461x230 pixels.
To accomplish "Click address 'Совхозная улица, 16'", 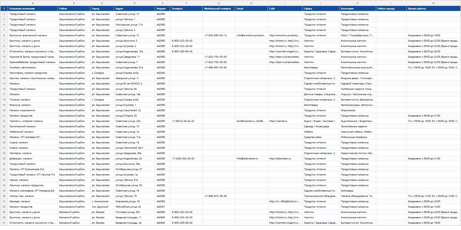I will (134, 201).
